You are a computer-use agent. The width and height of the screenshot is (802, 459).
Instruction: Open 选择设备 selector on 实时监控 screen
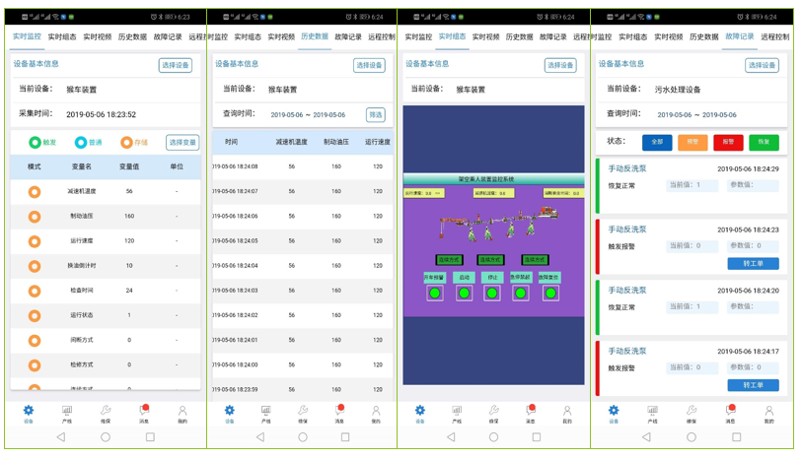pos(175,65)
